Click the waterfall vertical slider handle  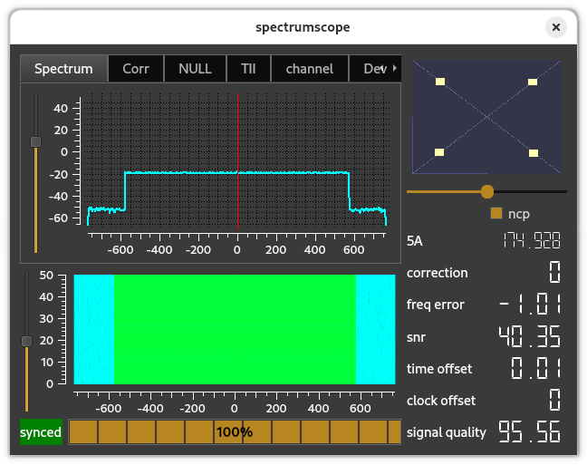[26, 341]
